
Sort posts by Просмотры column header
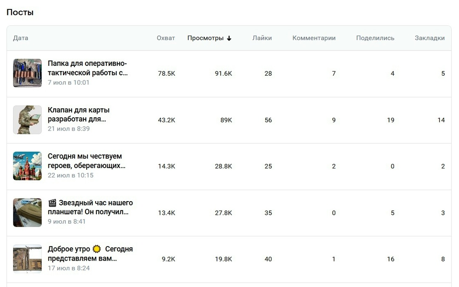pyautogui.click(x=206, y=38)
